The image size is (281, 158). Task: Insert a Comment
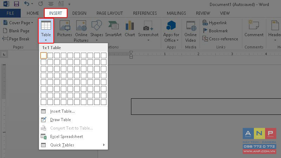click(x=254, y=28)
